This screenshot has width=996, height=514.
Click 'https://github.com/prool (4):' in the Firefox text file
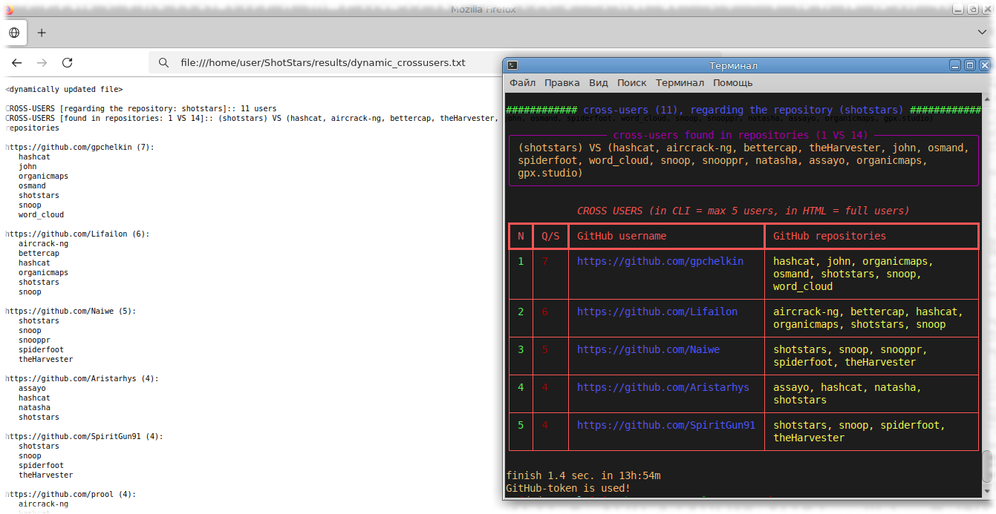(x=71, y=495)
